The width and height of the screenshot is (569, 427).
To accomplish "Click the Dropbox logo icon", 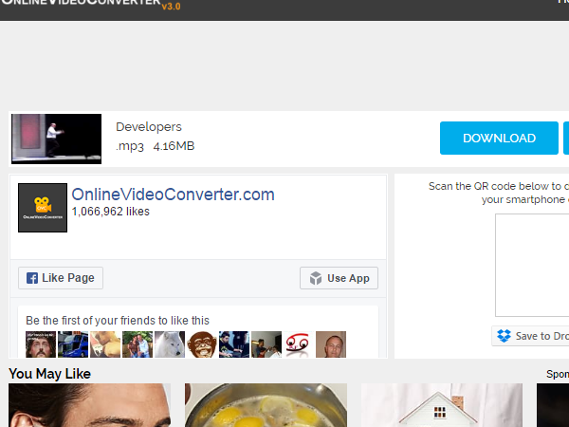I will (504, 336).
